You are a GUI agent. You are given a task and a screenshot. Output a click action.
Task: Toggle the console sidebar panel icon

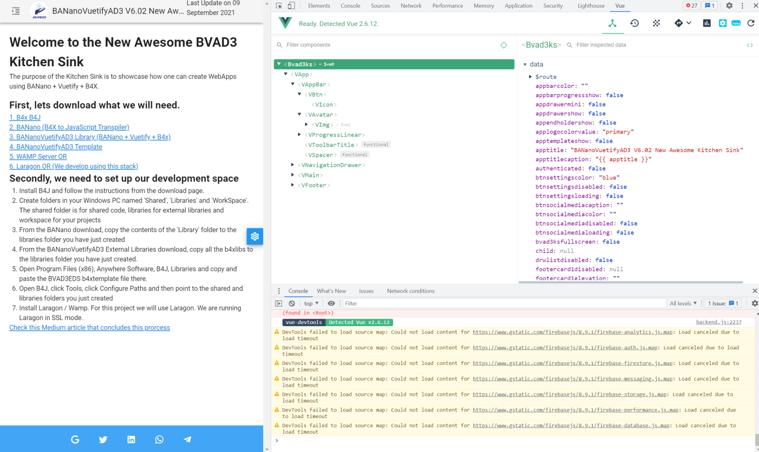pos(279,303)
